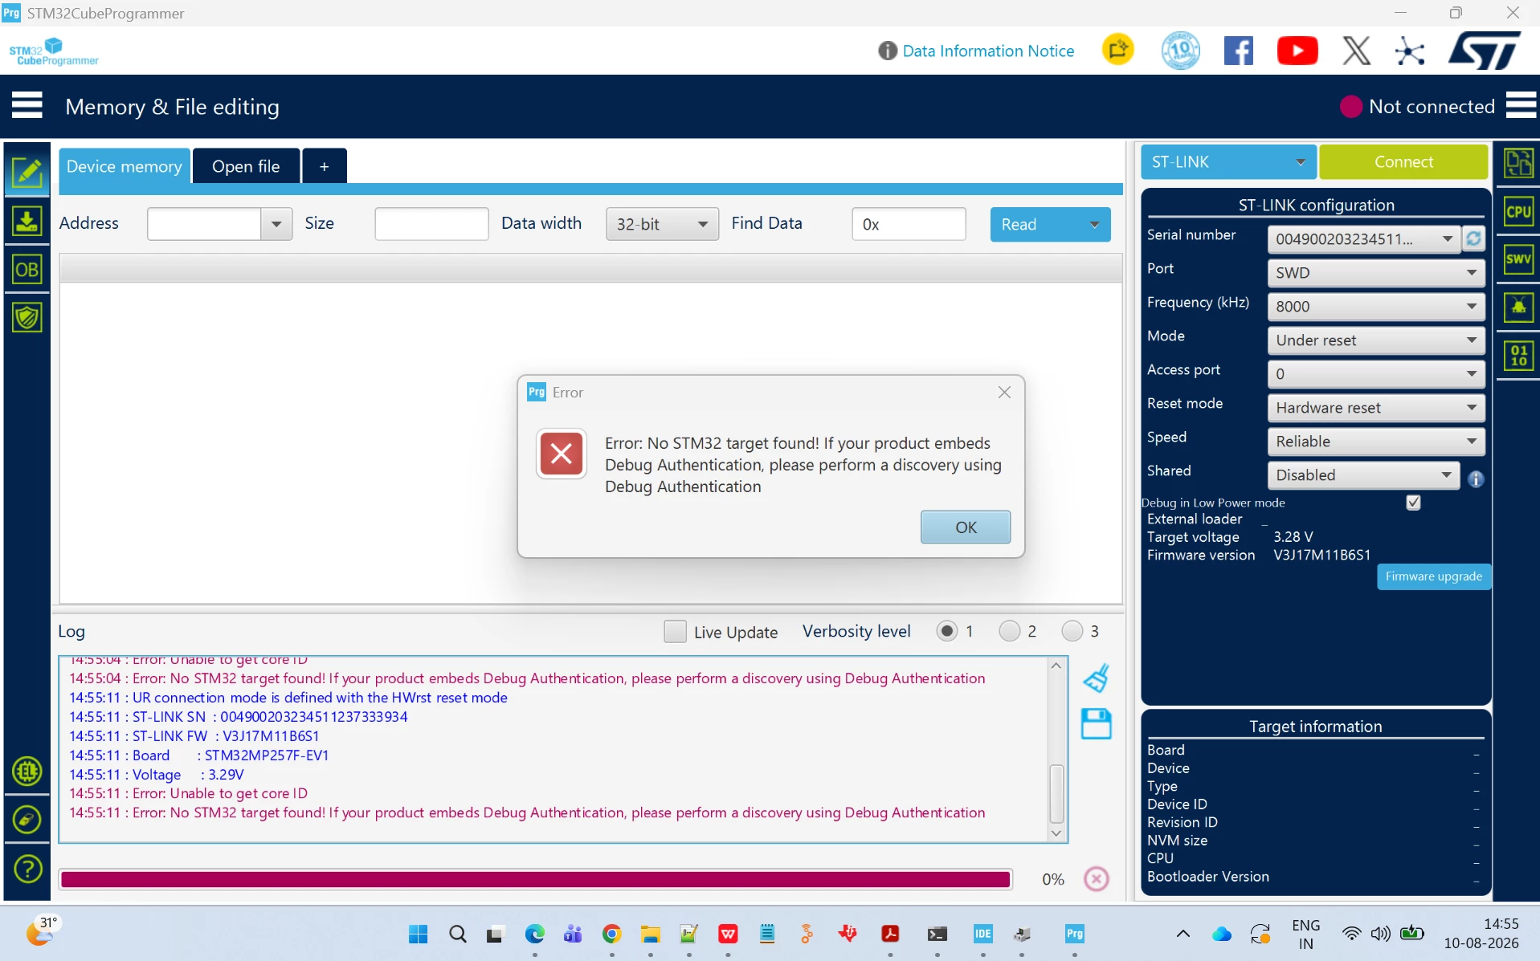Viewport: 1540px width, 961px height.
Task: Toggle Debug in Low Power mode checkbox
Action: coord(1413,503)
